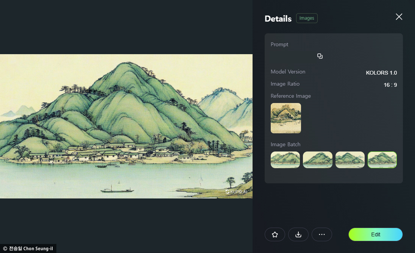415x253 pixels.
Task: Click the Image Batch label
Action: pyautogui.click(x=286, y=145)
